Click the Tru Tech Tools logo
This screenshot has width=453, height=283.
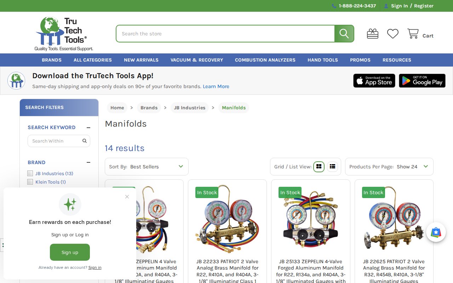pos(64,34)
